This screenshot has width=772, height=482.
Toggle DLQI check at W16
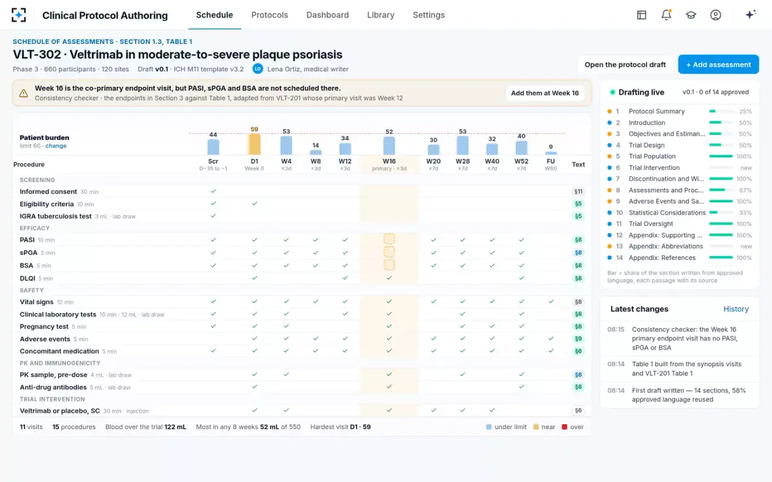pos(389,278)
